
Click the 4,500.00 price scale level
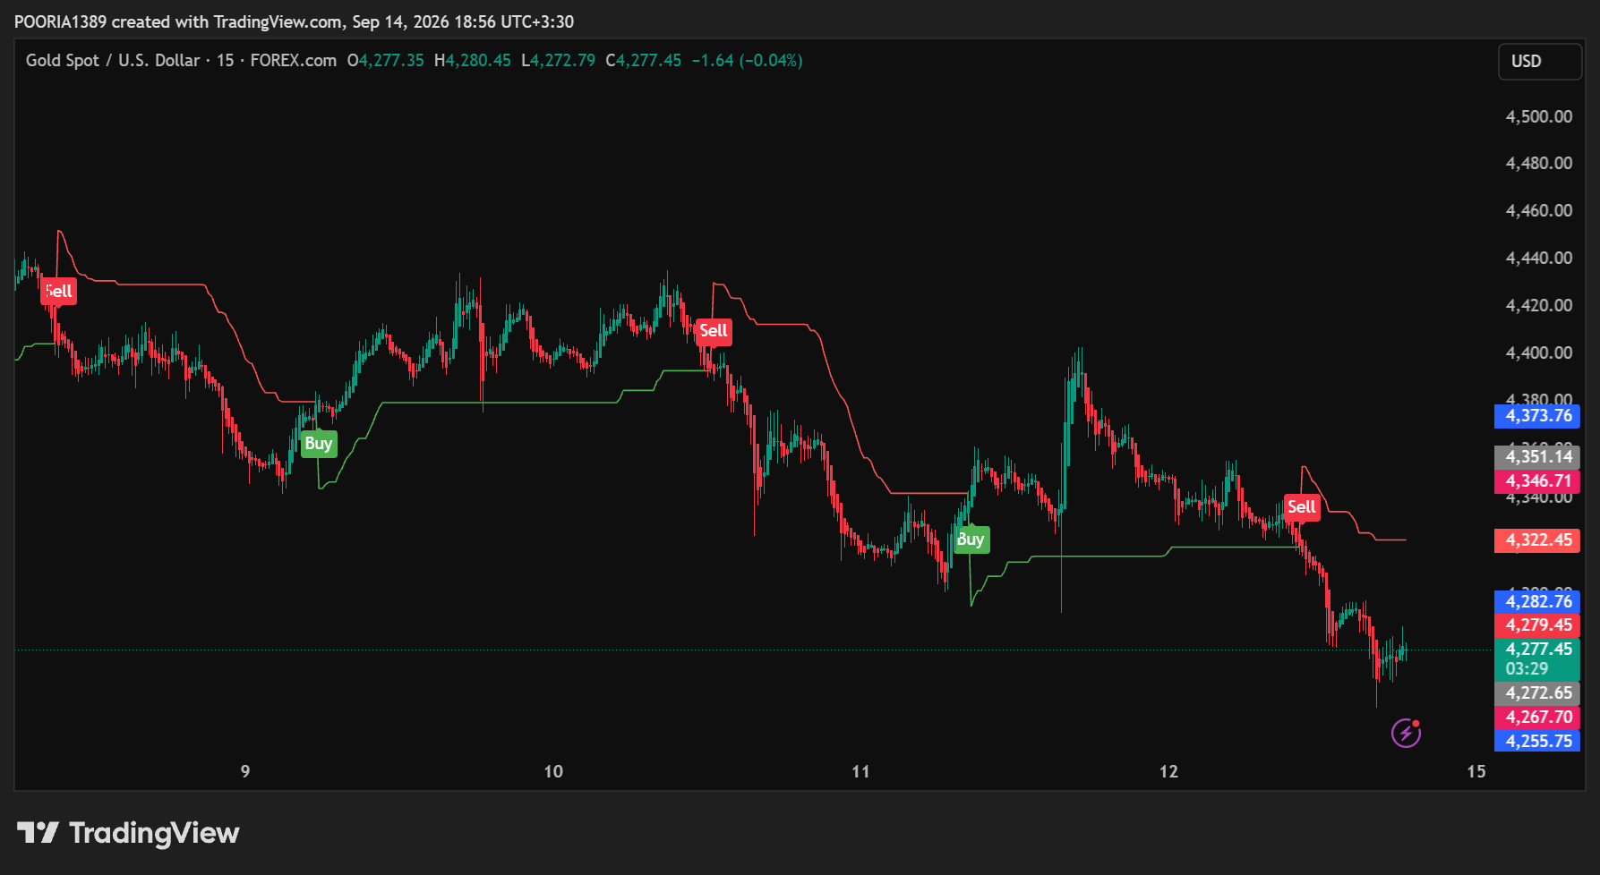coord(1539,116)
